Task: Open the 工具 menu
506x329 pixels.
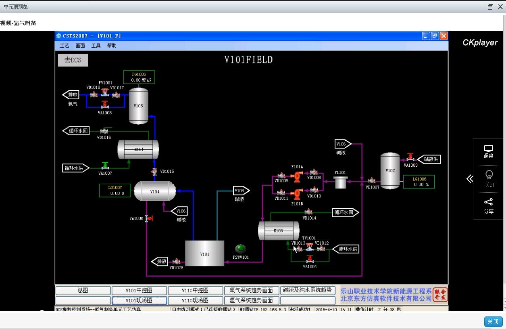Action: (96, 46)
